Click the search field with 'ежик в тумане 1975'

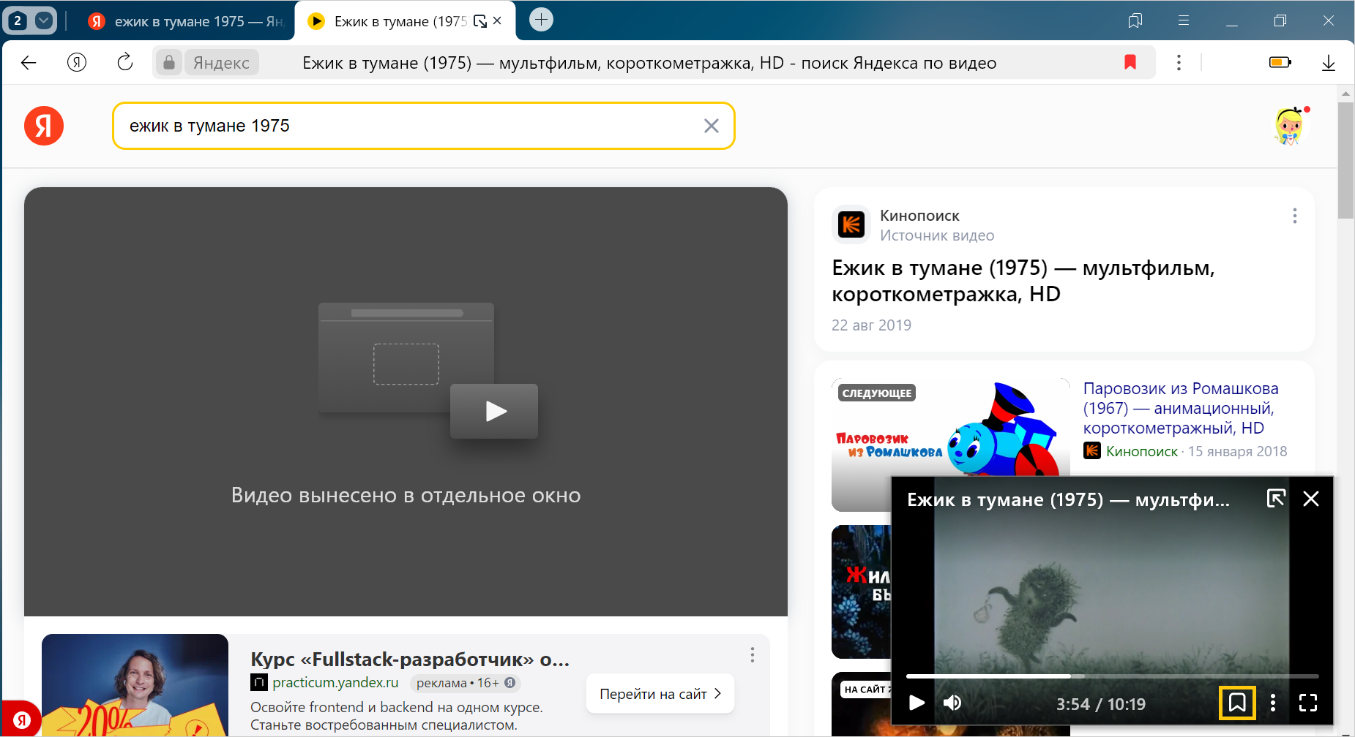coord(410,126)
